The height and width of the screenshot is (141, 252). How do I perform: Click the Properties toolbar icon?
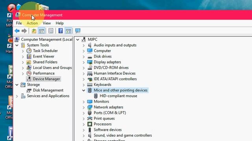pyautogui.click(x=51, y=31)
